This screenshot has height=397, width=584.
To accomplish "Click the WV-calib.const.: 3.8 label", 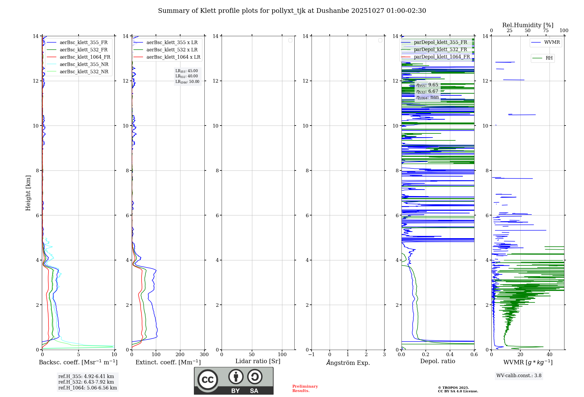I will (x=519, y=376).
